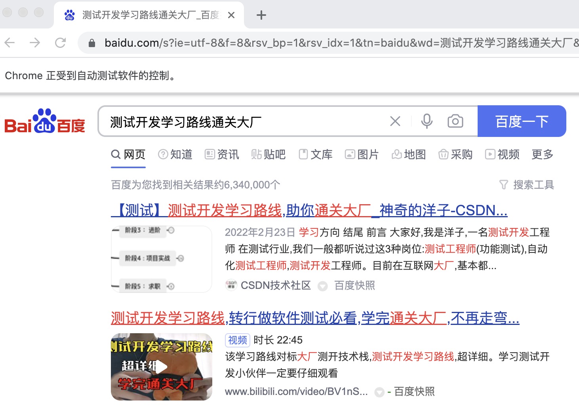The height and width of the screenshot is (410, 579).
Task: Open the 转行做软件测试必看 video result title
Action: pos(315,318)
